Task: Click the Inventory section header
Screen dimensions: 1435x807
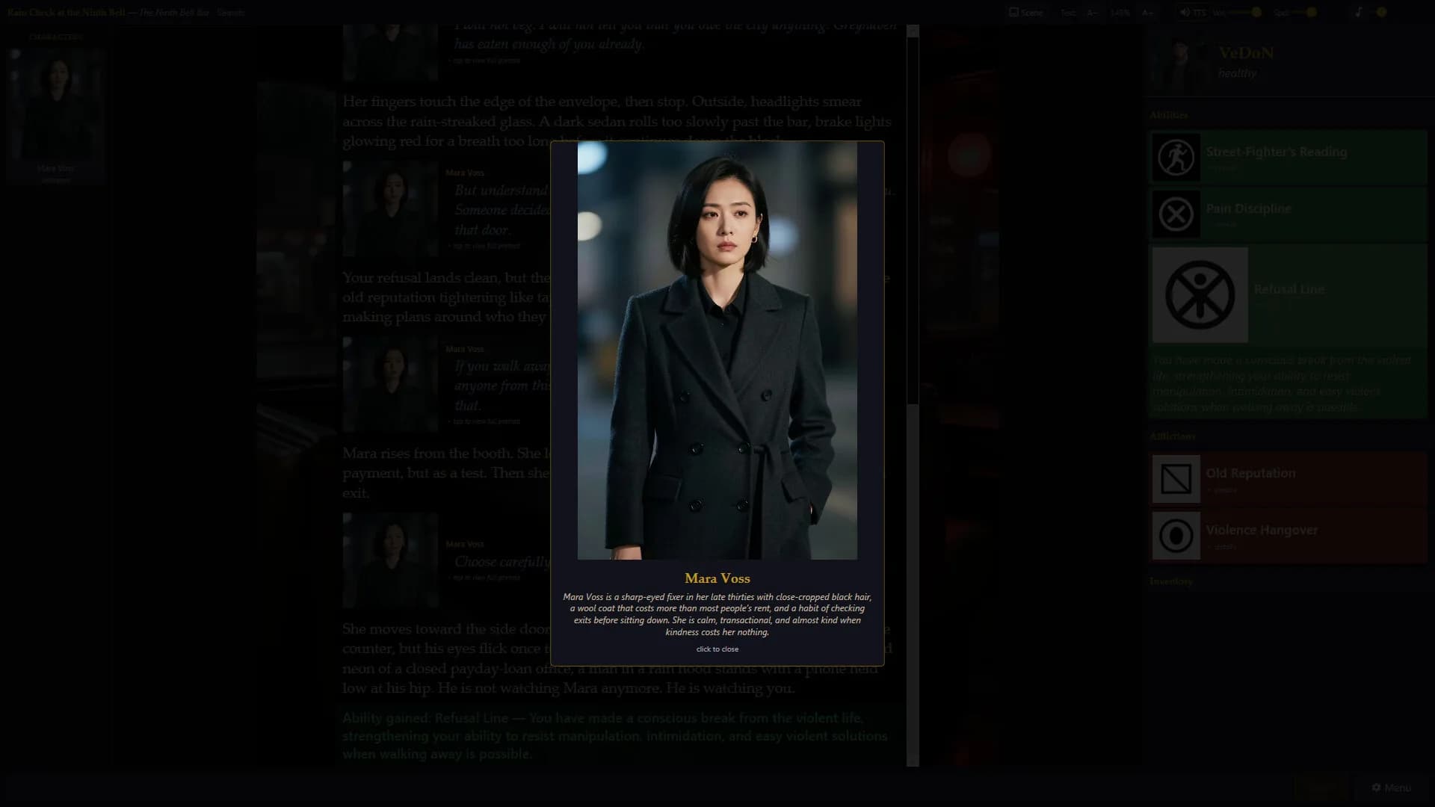Action: [1170, 581]
